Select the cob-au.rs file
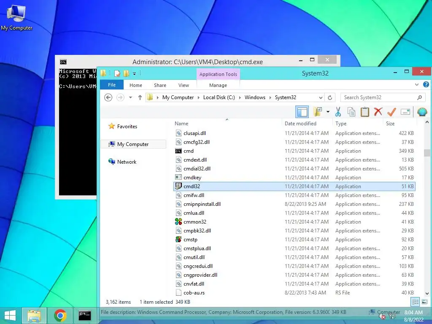Image resolution: width=432 pixels, height=324 pixels. 194,293
